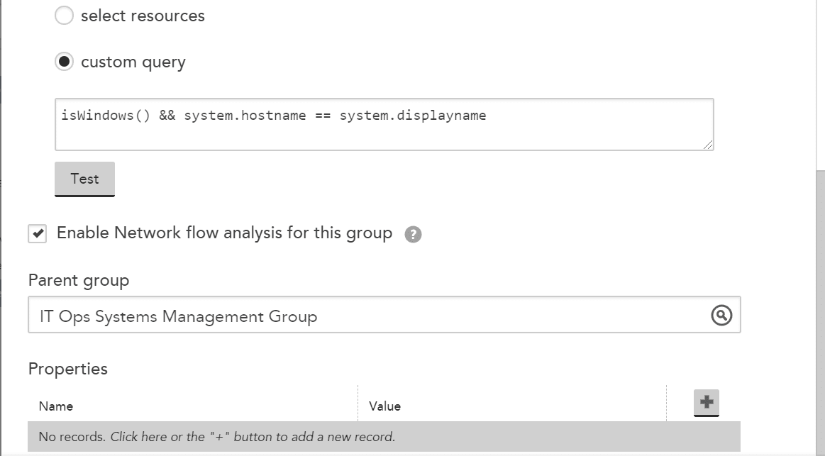Screen dimensions: 825x456
Task: Click the scrollbar track above the thumb
Action: 820,84
